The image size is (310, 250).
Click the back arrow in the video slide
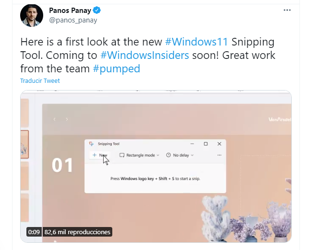pos(55,119)
